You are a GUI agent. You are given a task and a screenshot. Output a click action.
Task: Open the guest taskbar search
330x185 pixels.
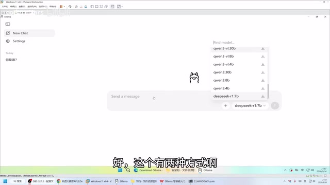[x=128, y=170]
